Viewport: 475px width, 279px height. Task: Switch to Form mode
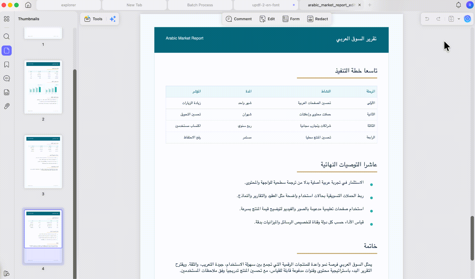coord(291,19)
